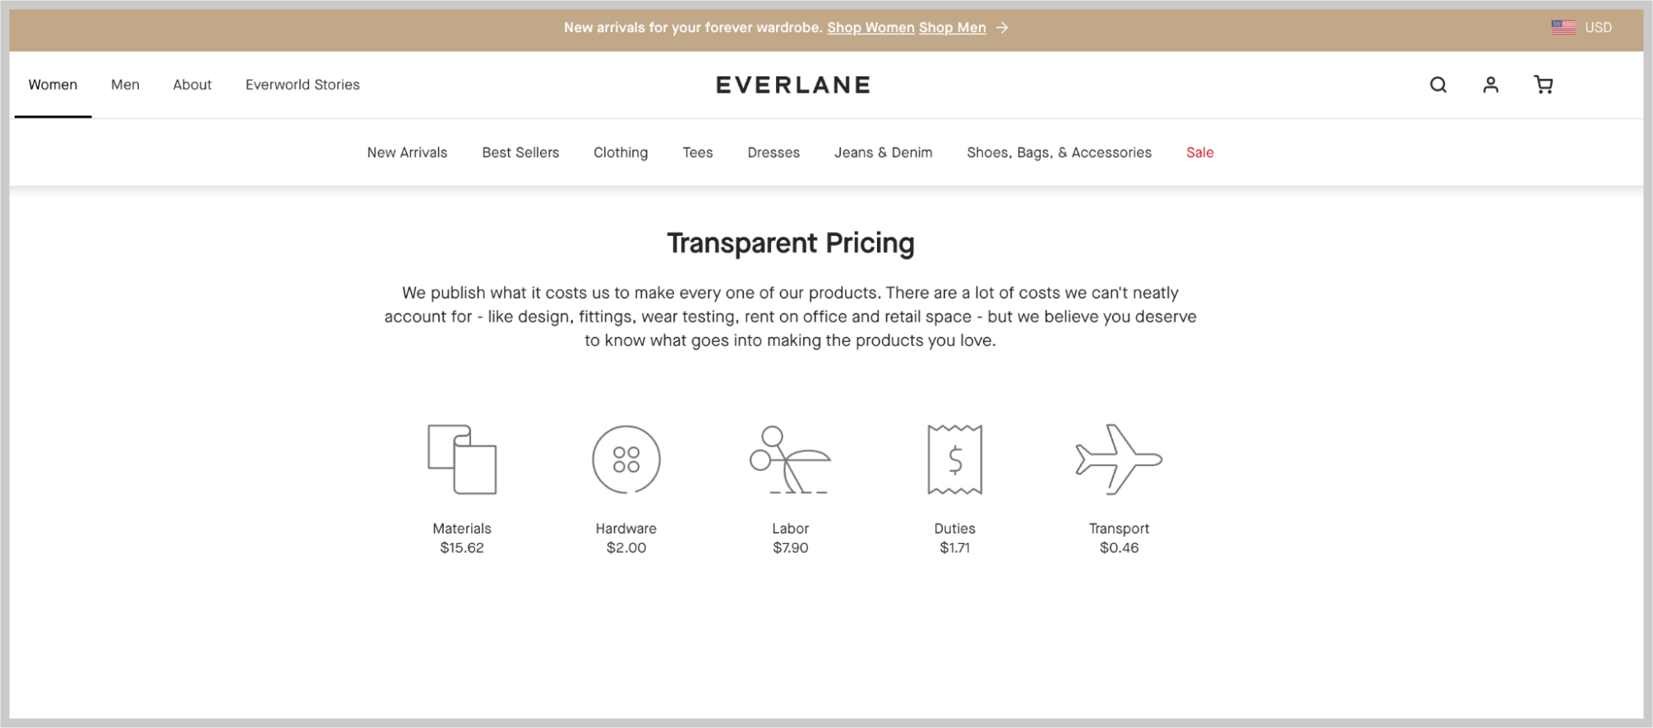1653x728 pixels.
Task: Switch to the Men tab
Action: click(125, 85)
